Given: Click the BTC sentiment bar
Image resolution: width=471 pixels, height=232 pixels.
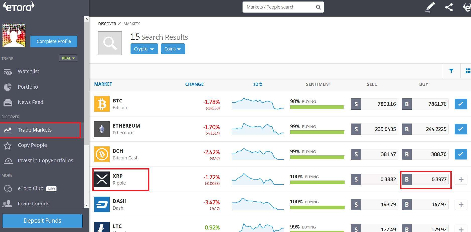Looking at the screenshot, I should (x=317, y=107).
